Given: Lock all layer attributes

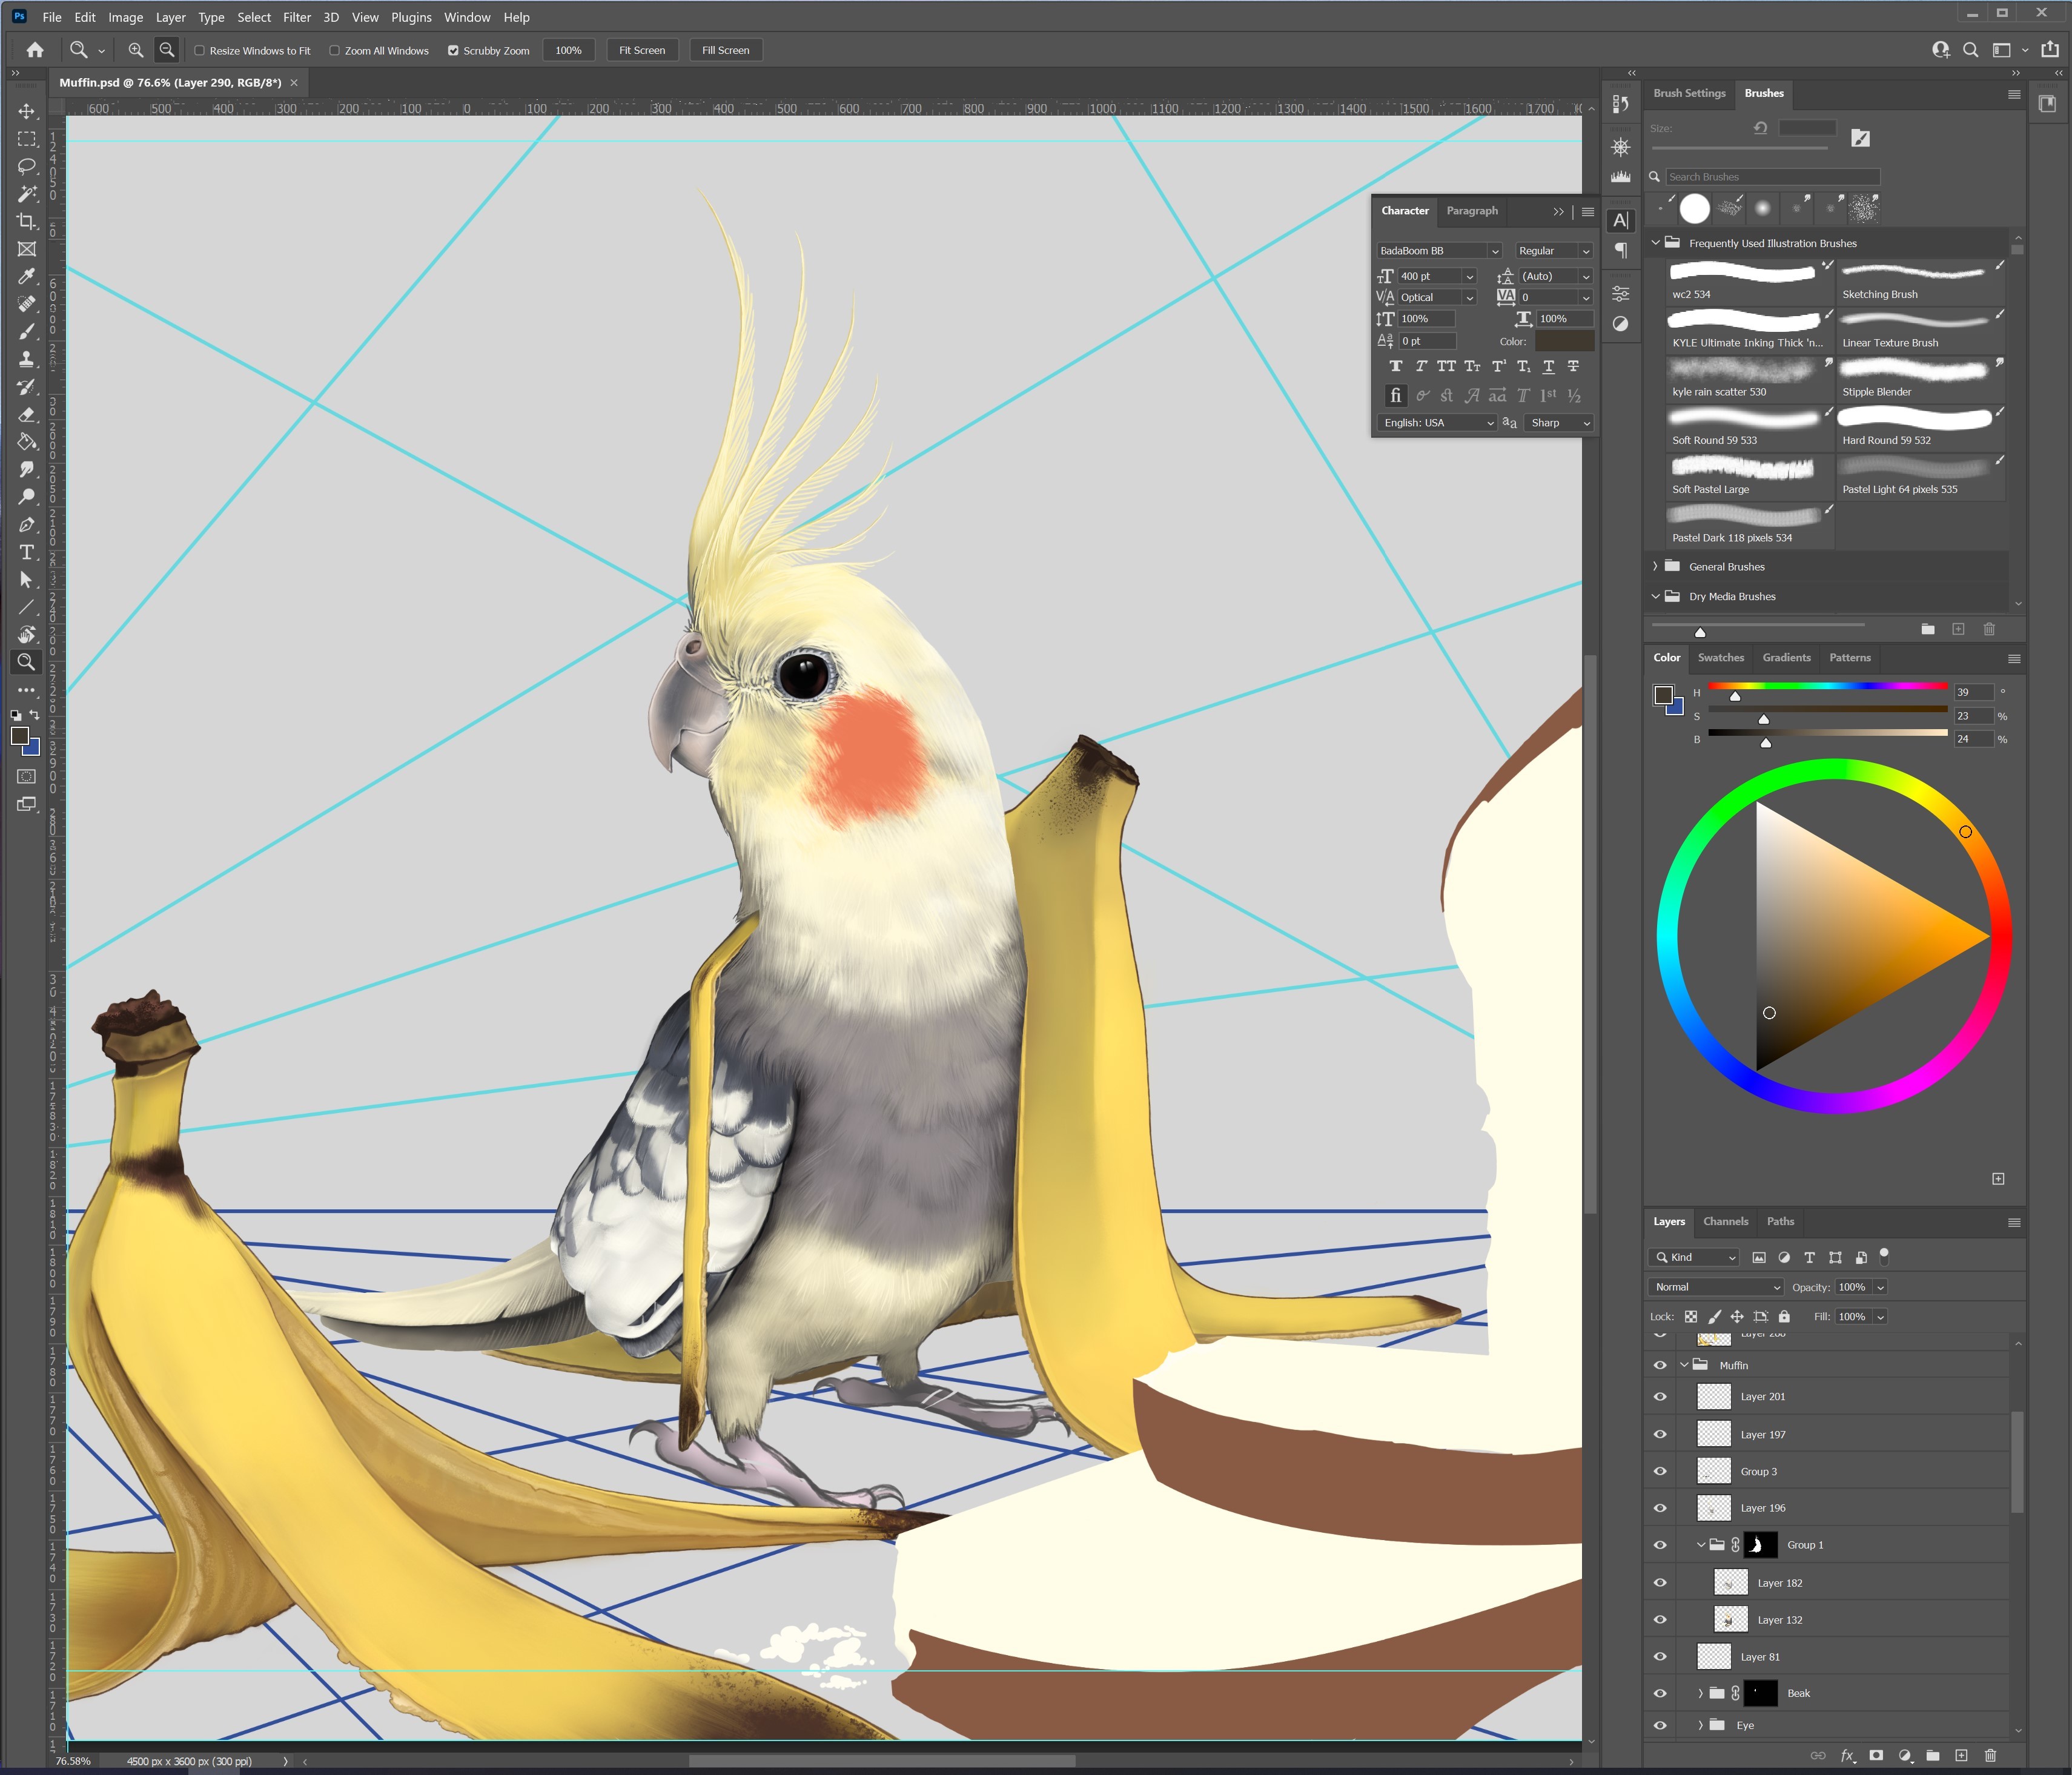Looking at the screenshot, I should [x=1784, y=1317].
